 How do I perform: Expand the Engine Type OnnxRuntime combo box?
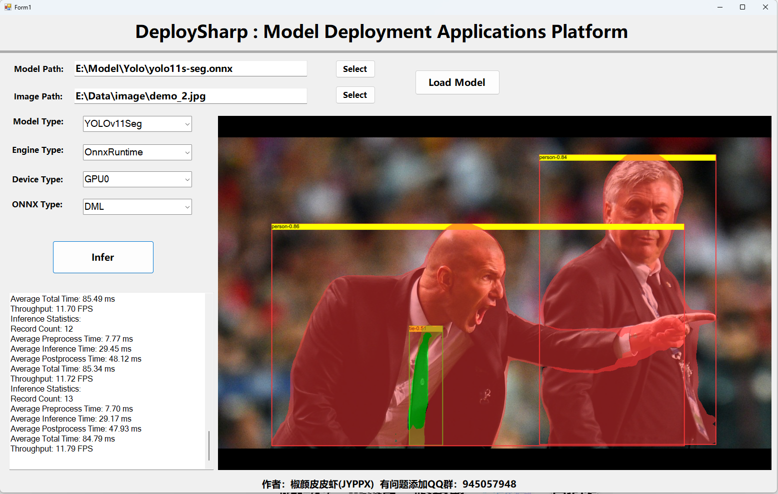pyautogui.click(x=137, y=152)
